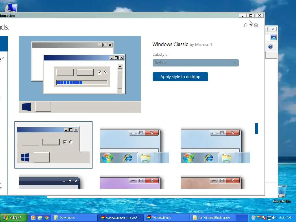The height and width of the screenshot is (222, 296).
Task: Click the system clock showing 6:31 AM
Action: 285,218
